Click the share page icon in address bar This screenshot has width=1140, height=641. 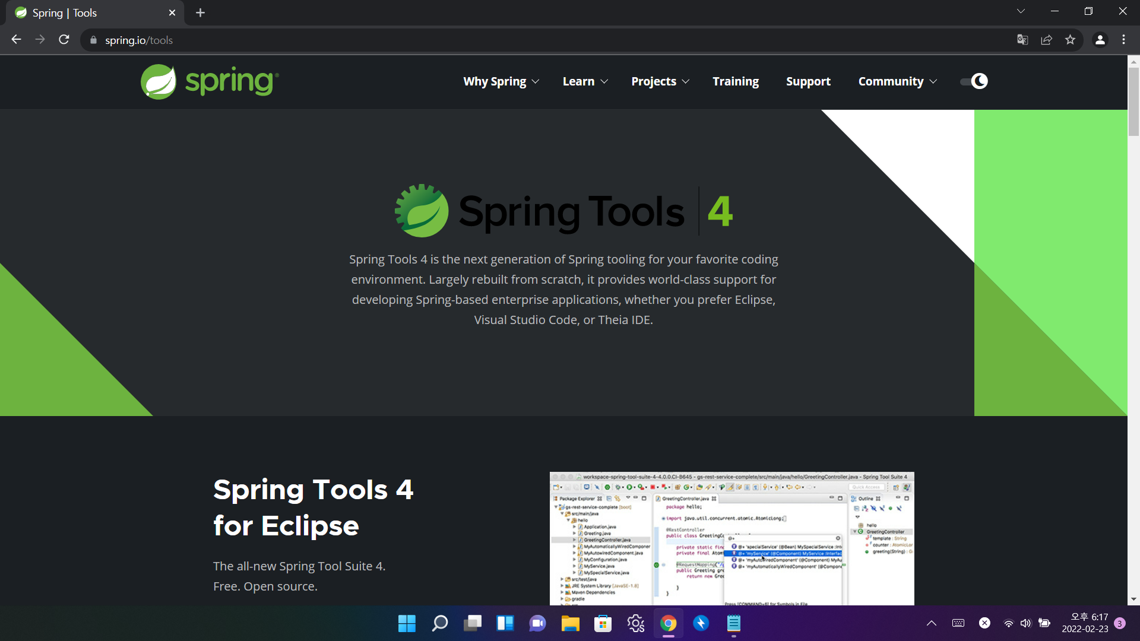pos(1046,40)
